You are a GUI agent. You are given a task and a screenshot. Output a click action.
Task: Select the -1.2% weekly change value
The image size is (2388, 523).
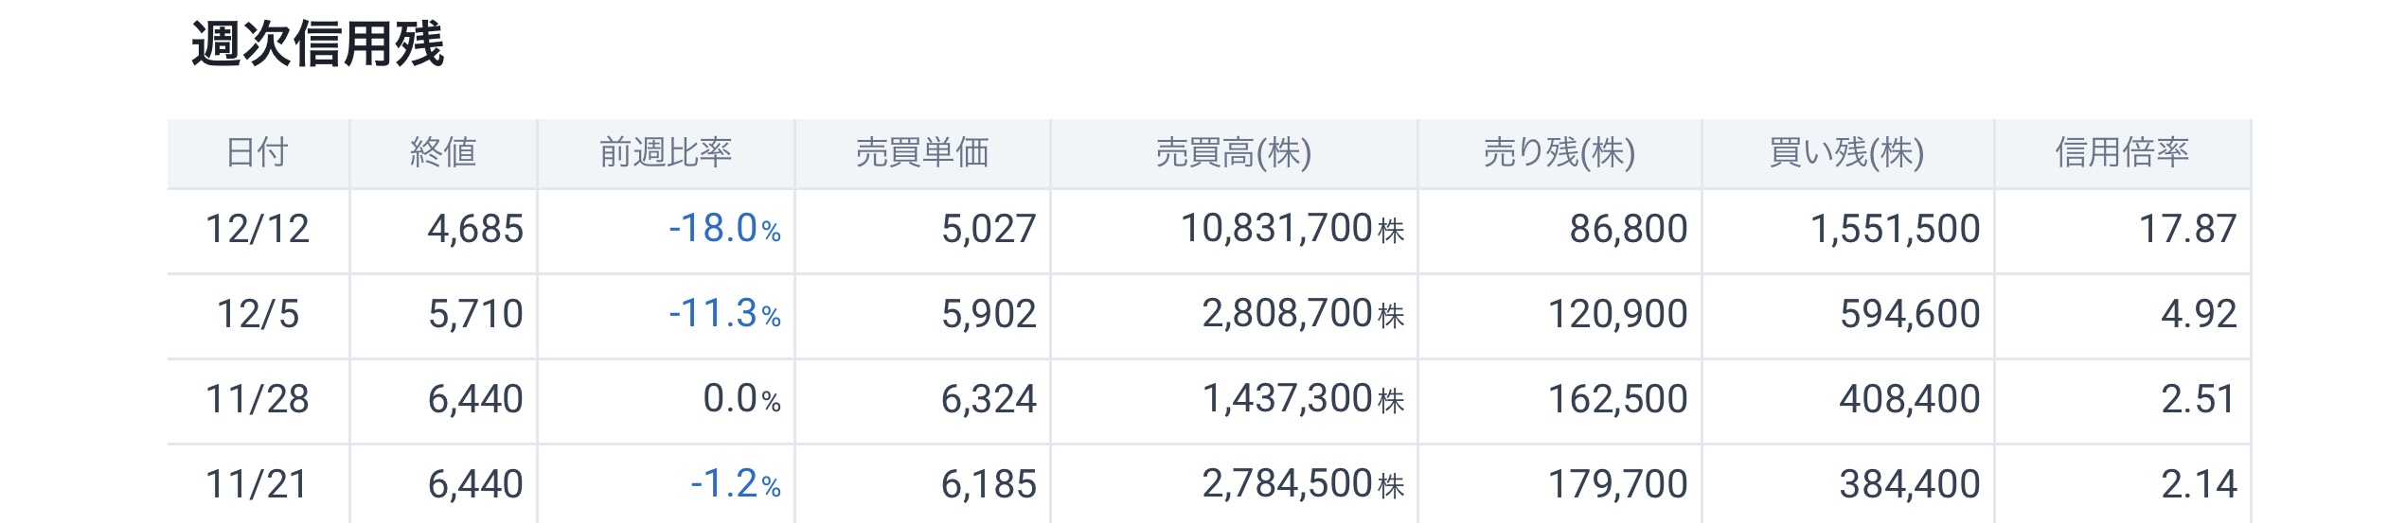pyautogui.click(x=735, y=484)
